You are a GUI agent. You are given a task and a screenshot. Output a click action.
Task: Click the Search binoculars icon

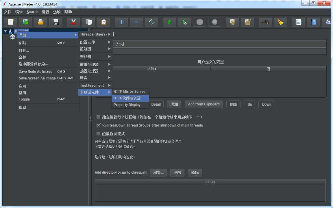265,22
